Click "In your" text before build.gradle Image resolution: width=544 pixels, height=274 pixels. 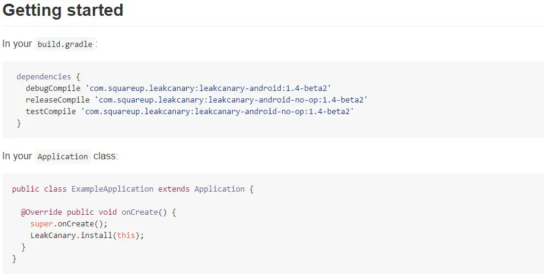(17, 44)
